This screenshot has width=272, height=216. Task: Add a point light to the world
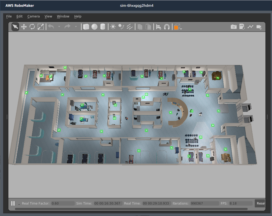click(x=113, y=27)
